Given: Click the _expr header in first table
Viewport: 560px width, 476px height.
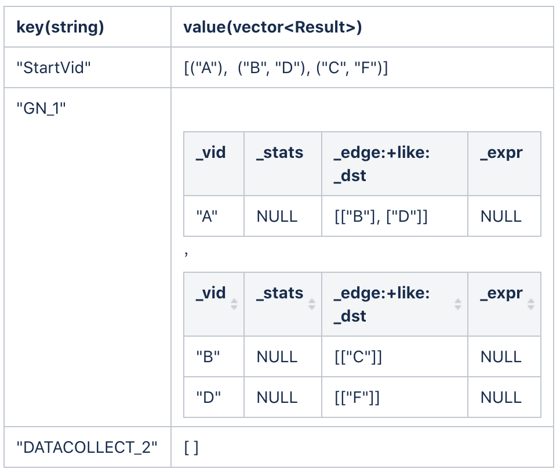Looking at the screenshot, I should click(504, 164).
